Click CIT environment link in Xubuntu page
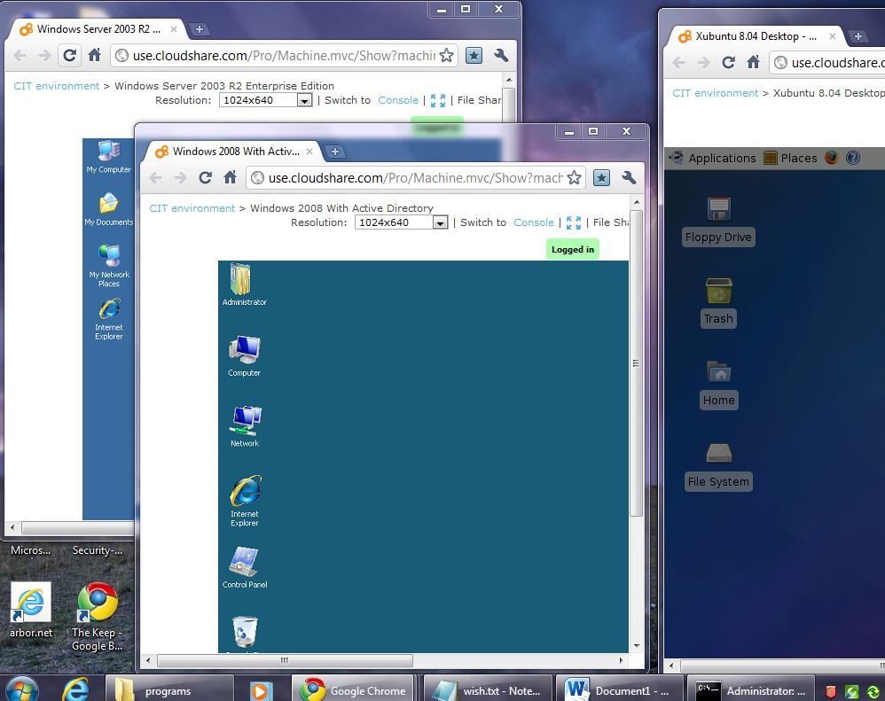The image size is (885, 701). point(715,93)
